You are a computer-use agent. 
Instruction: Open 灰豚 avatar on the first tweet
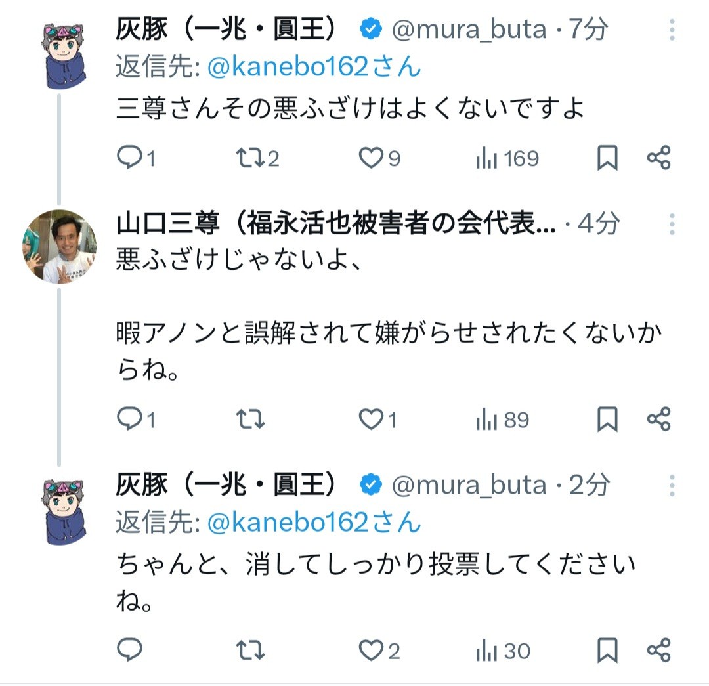[x=64, y=54]
